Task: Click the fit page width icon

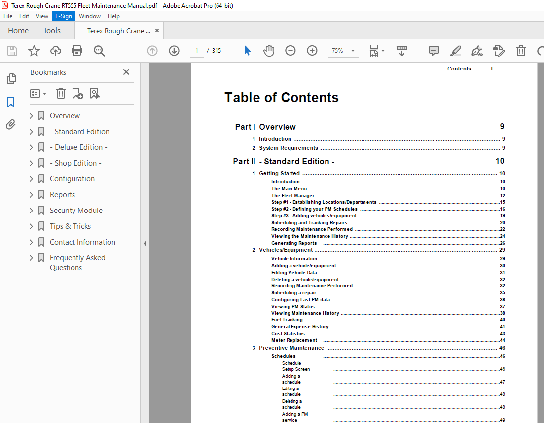Action: pos(374,51)
